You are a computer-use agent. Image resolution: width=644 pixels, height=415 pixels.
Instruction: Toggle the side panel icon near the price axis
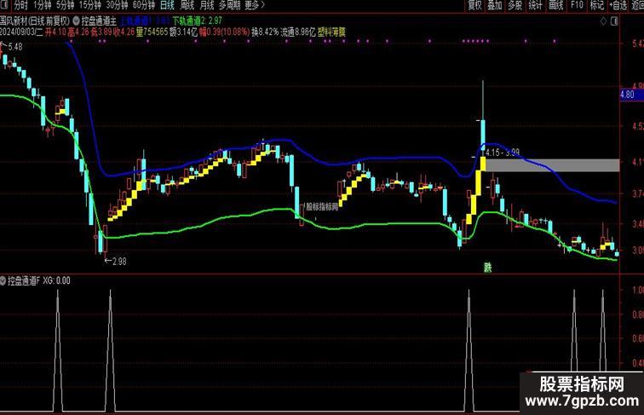click(614, 21)
